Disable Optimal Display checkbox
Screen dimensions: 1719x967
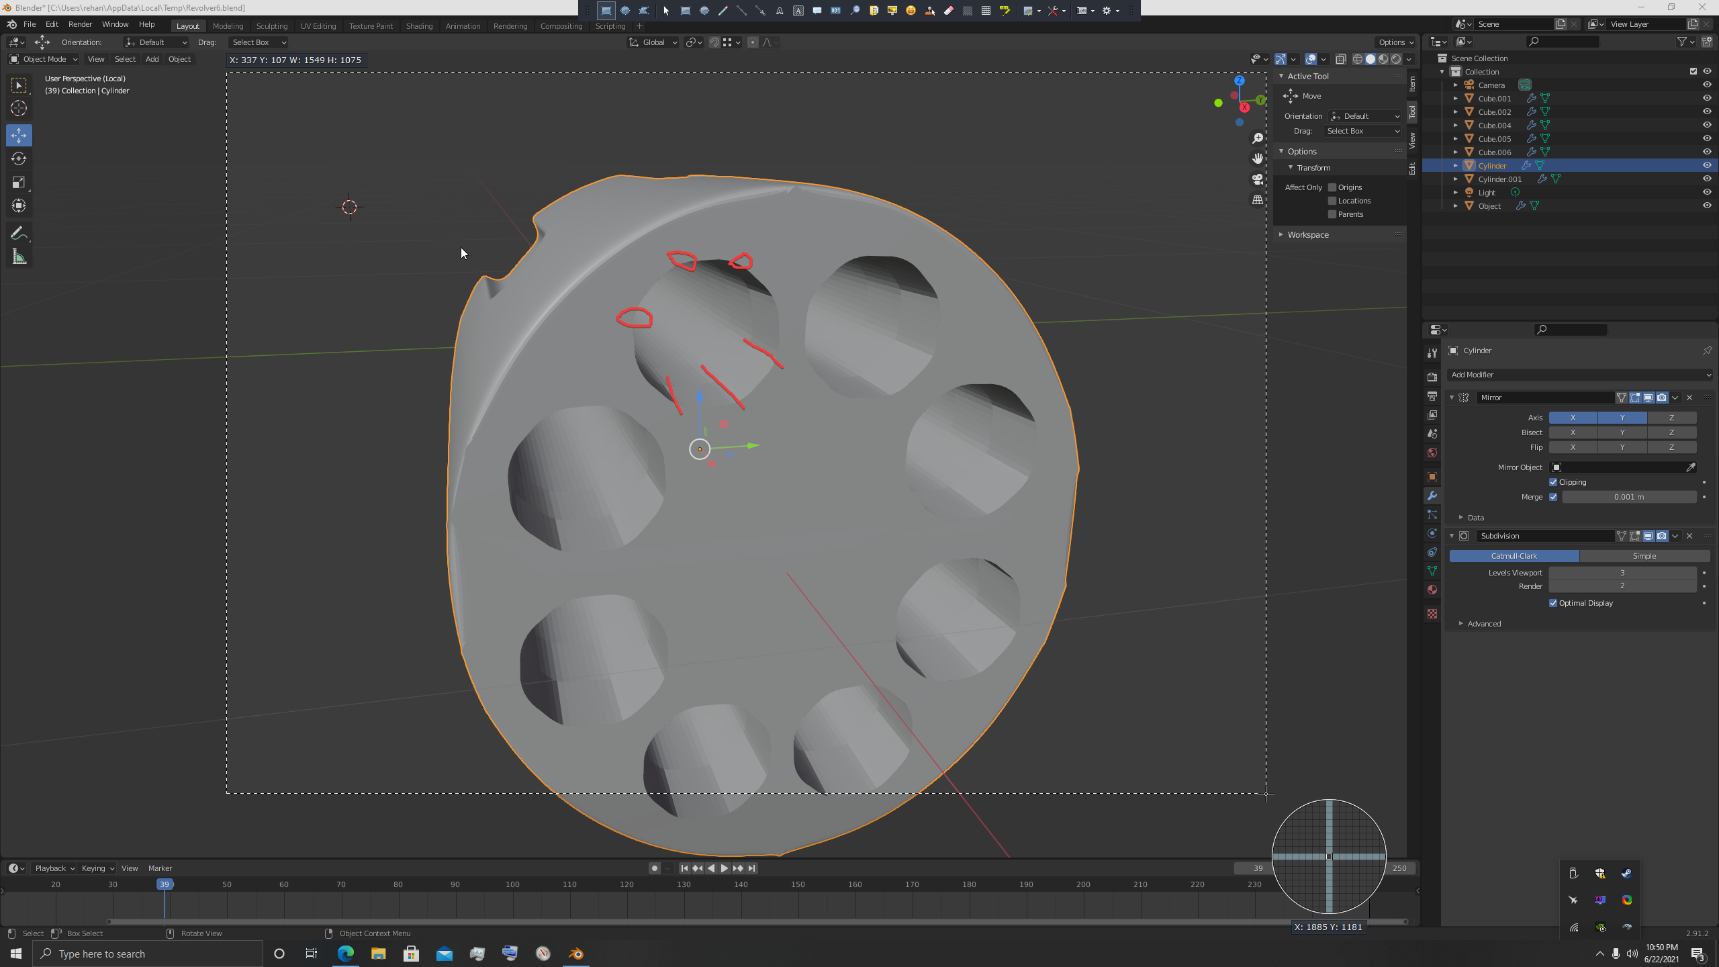click(1553, 603)
